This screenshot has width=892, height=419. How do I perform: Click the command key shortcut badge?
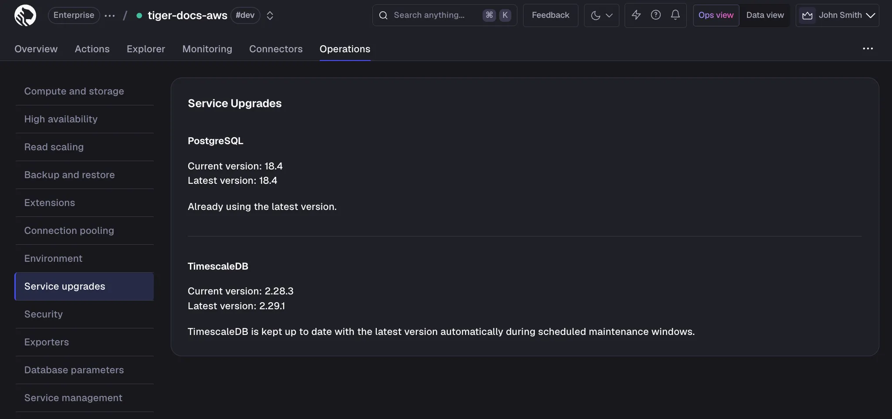click(x=489, y=15)
